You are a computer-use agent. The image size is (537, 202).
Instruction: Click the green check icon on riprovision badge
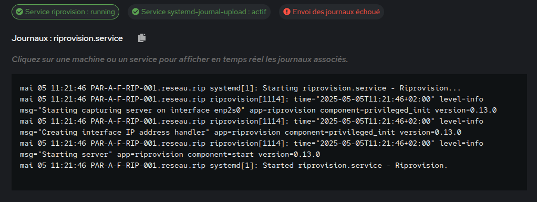point(19,12)
